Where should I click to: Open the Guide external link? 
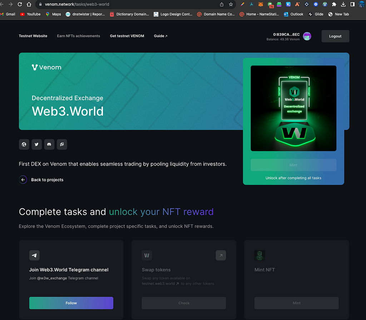(x=160, y=36)
